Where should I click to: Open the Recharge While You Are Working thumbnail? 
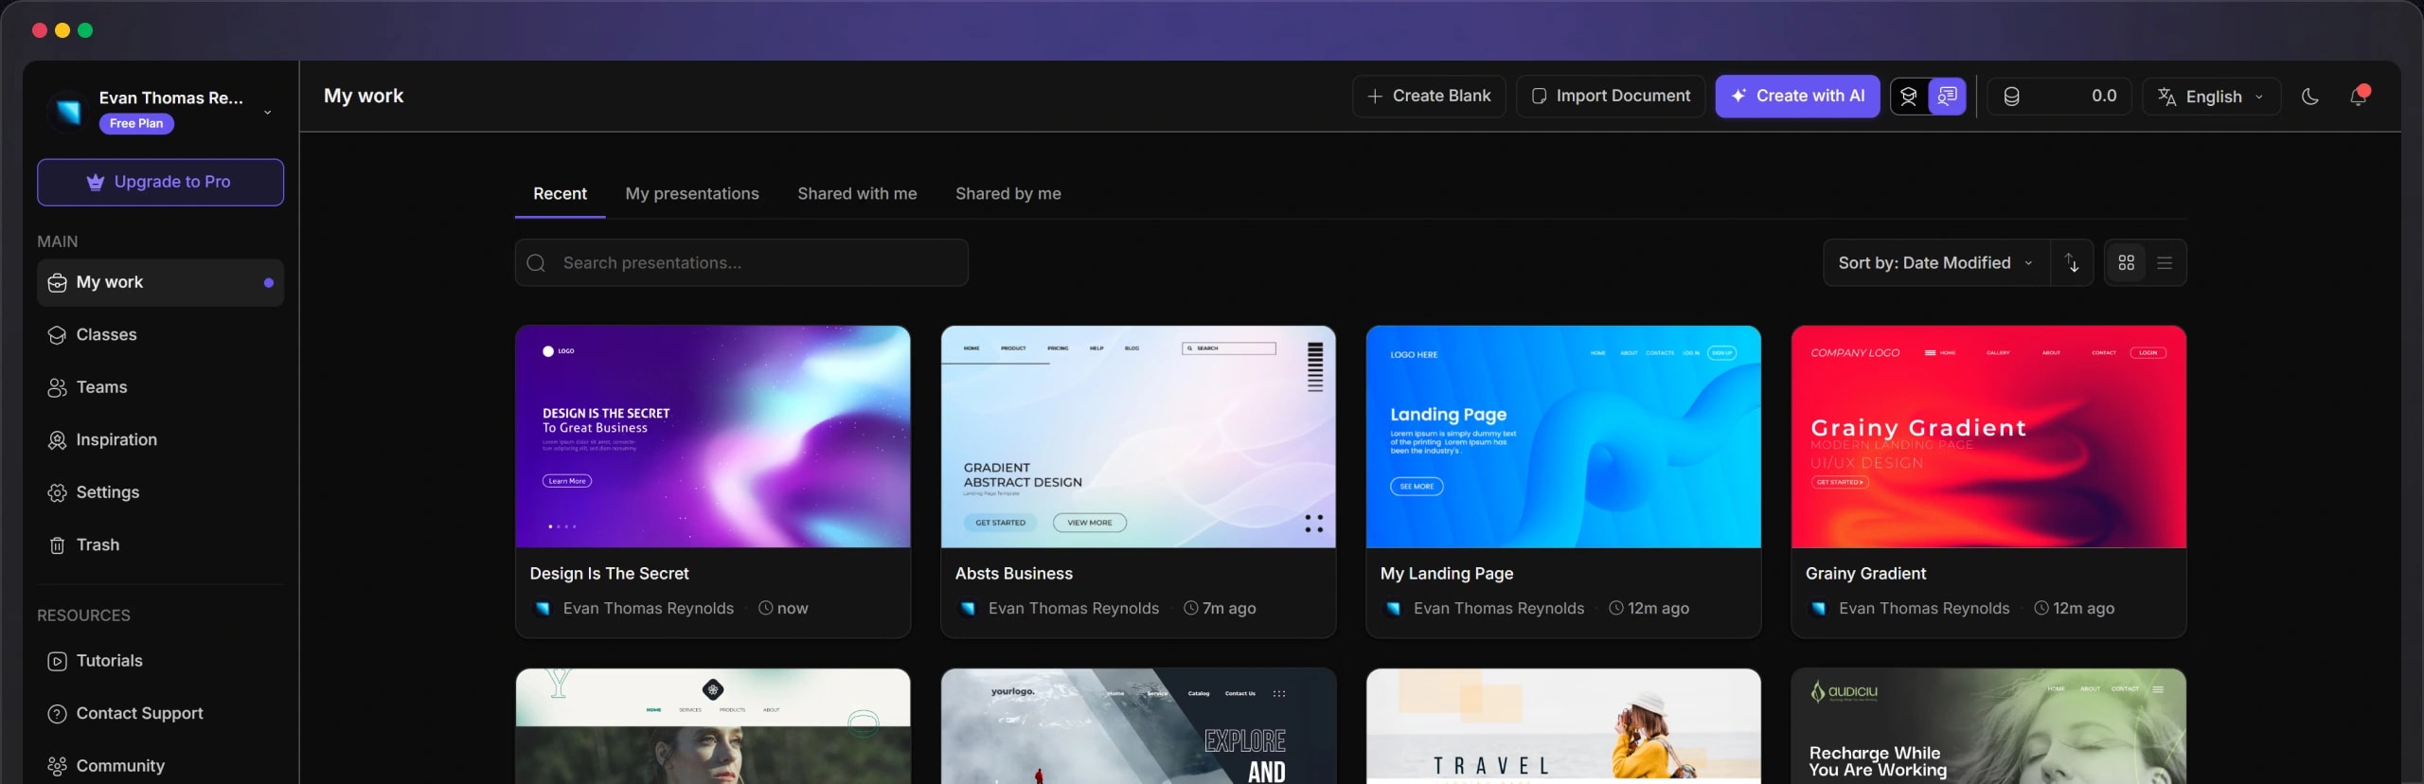click(x=1988, y=726)
